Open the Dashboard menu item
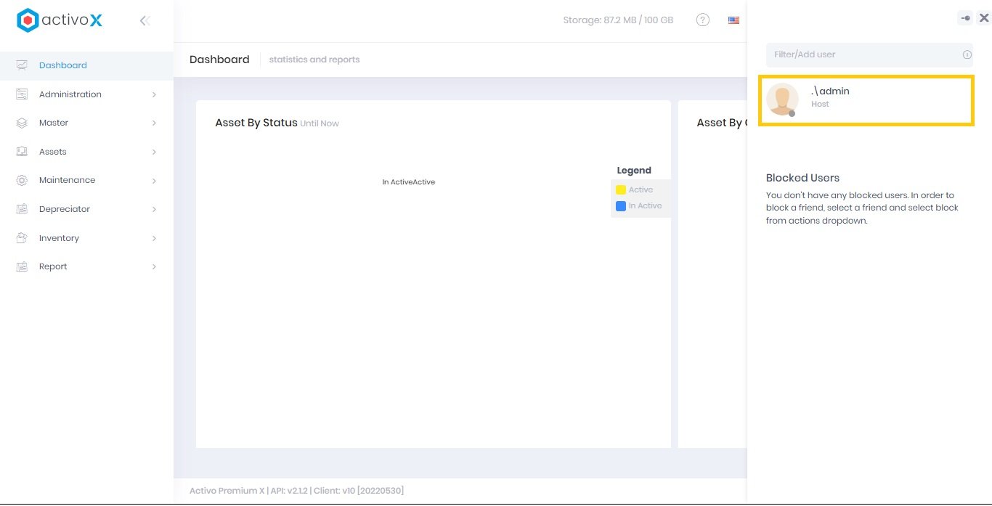 pos(62,65)
